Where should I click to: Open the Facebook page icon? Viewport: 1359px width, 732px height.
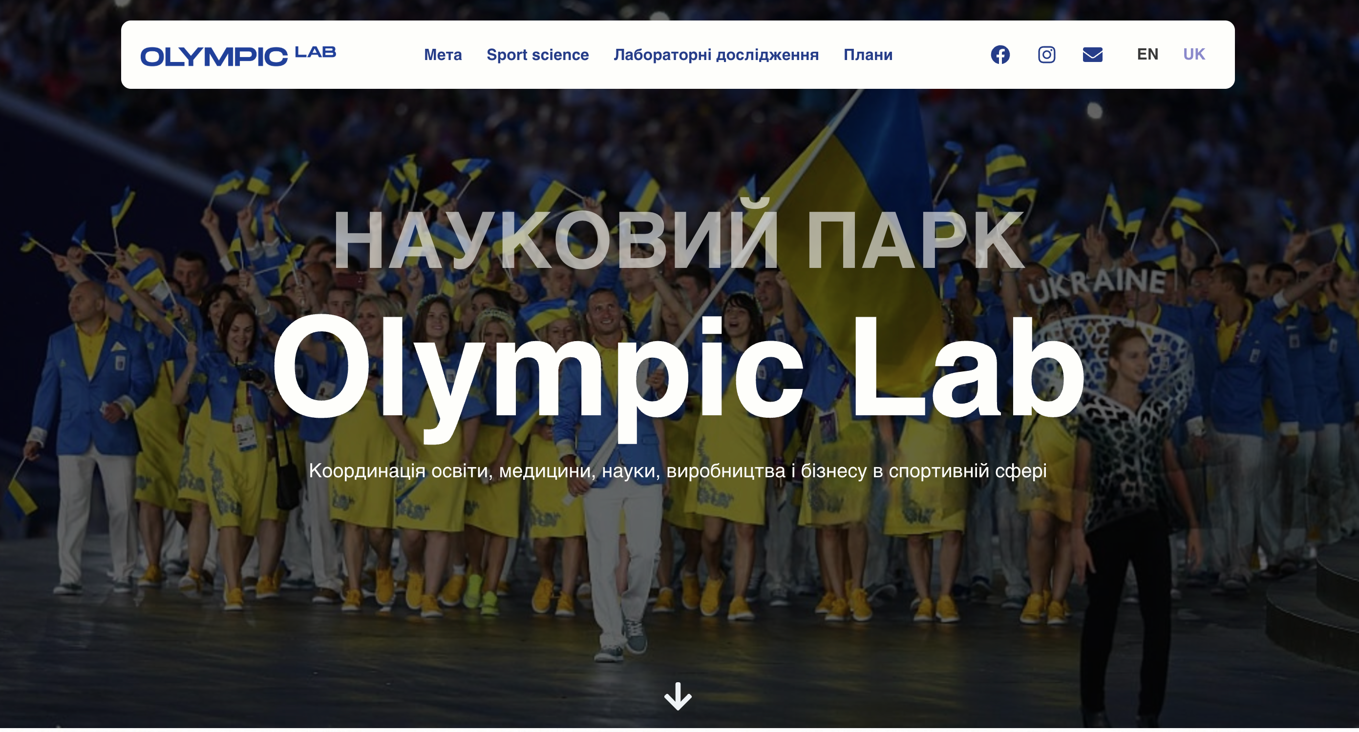click(x=1000, y=54)
